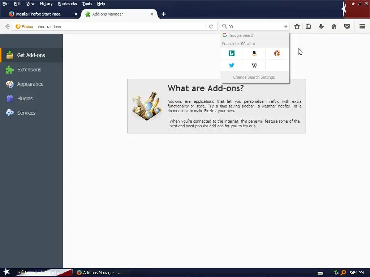Viewport: 370px width, 277px height.
Task: Open the Pocket icon
Action: click(347, 26)
